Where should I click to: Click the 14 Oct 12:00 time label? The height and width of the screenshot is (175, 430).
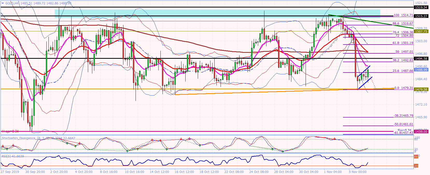[x=159, y=172]
